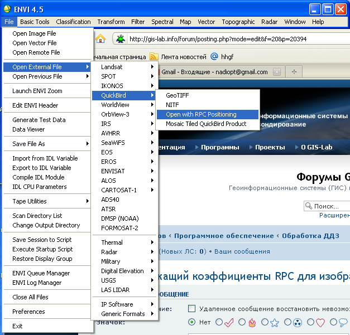
Task: Open the Basic Tools menu
Action: 35,22
